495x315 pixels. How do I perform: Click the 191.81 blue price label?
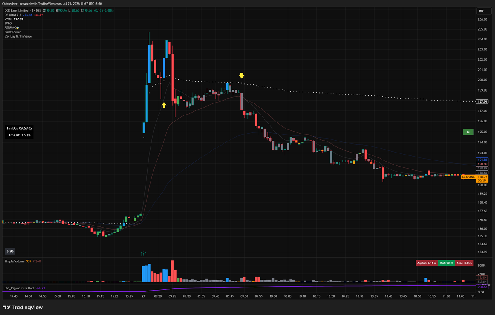(x=483, y=160)
